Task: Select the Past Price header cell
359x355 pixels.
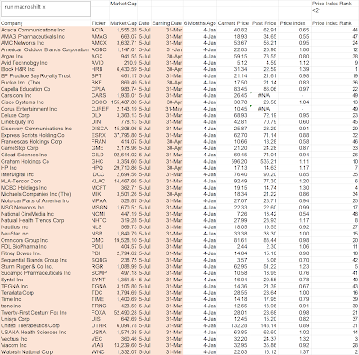Action: click(x=264, y=23)
